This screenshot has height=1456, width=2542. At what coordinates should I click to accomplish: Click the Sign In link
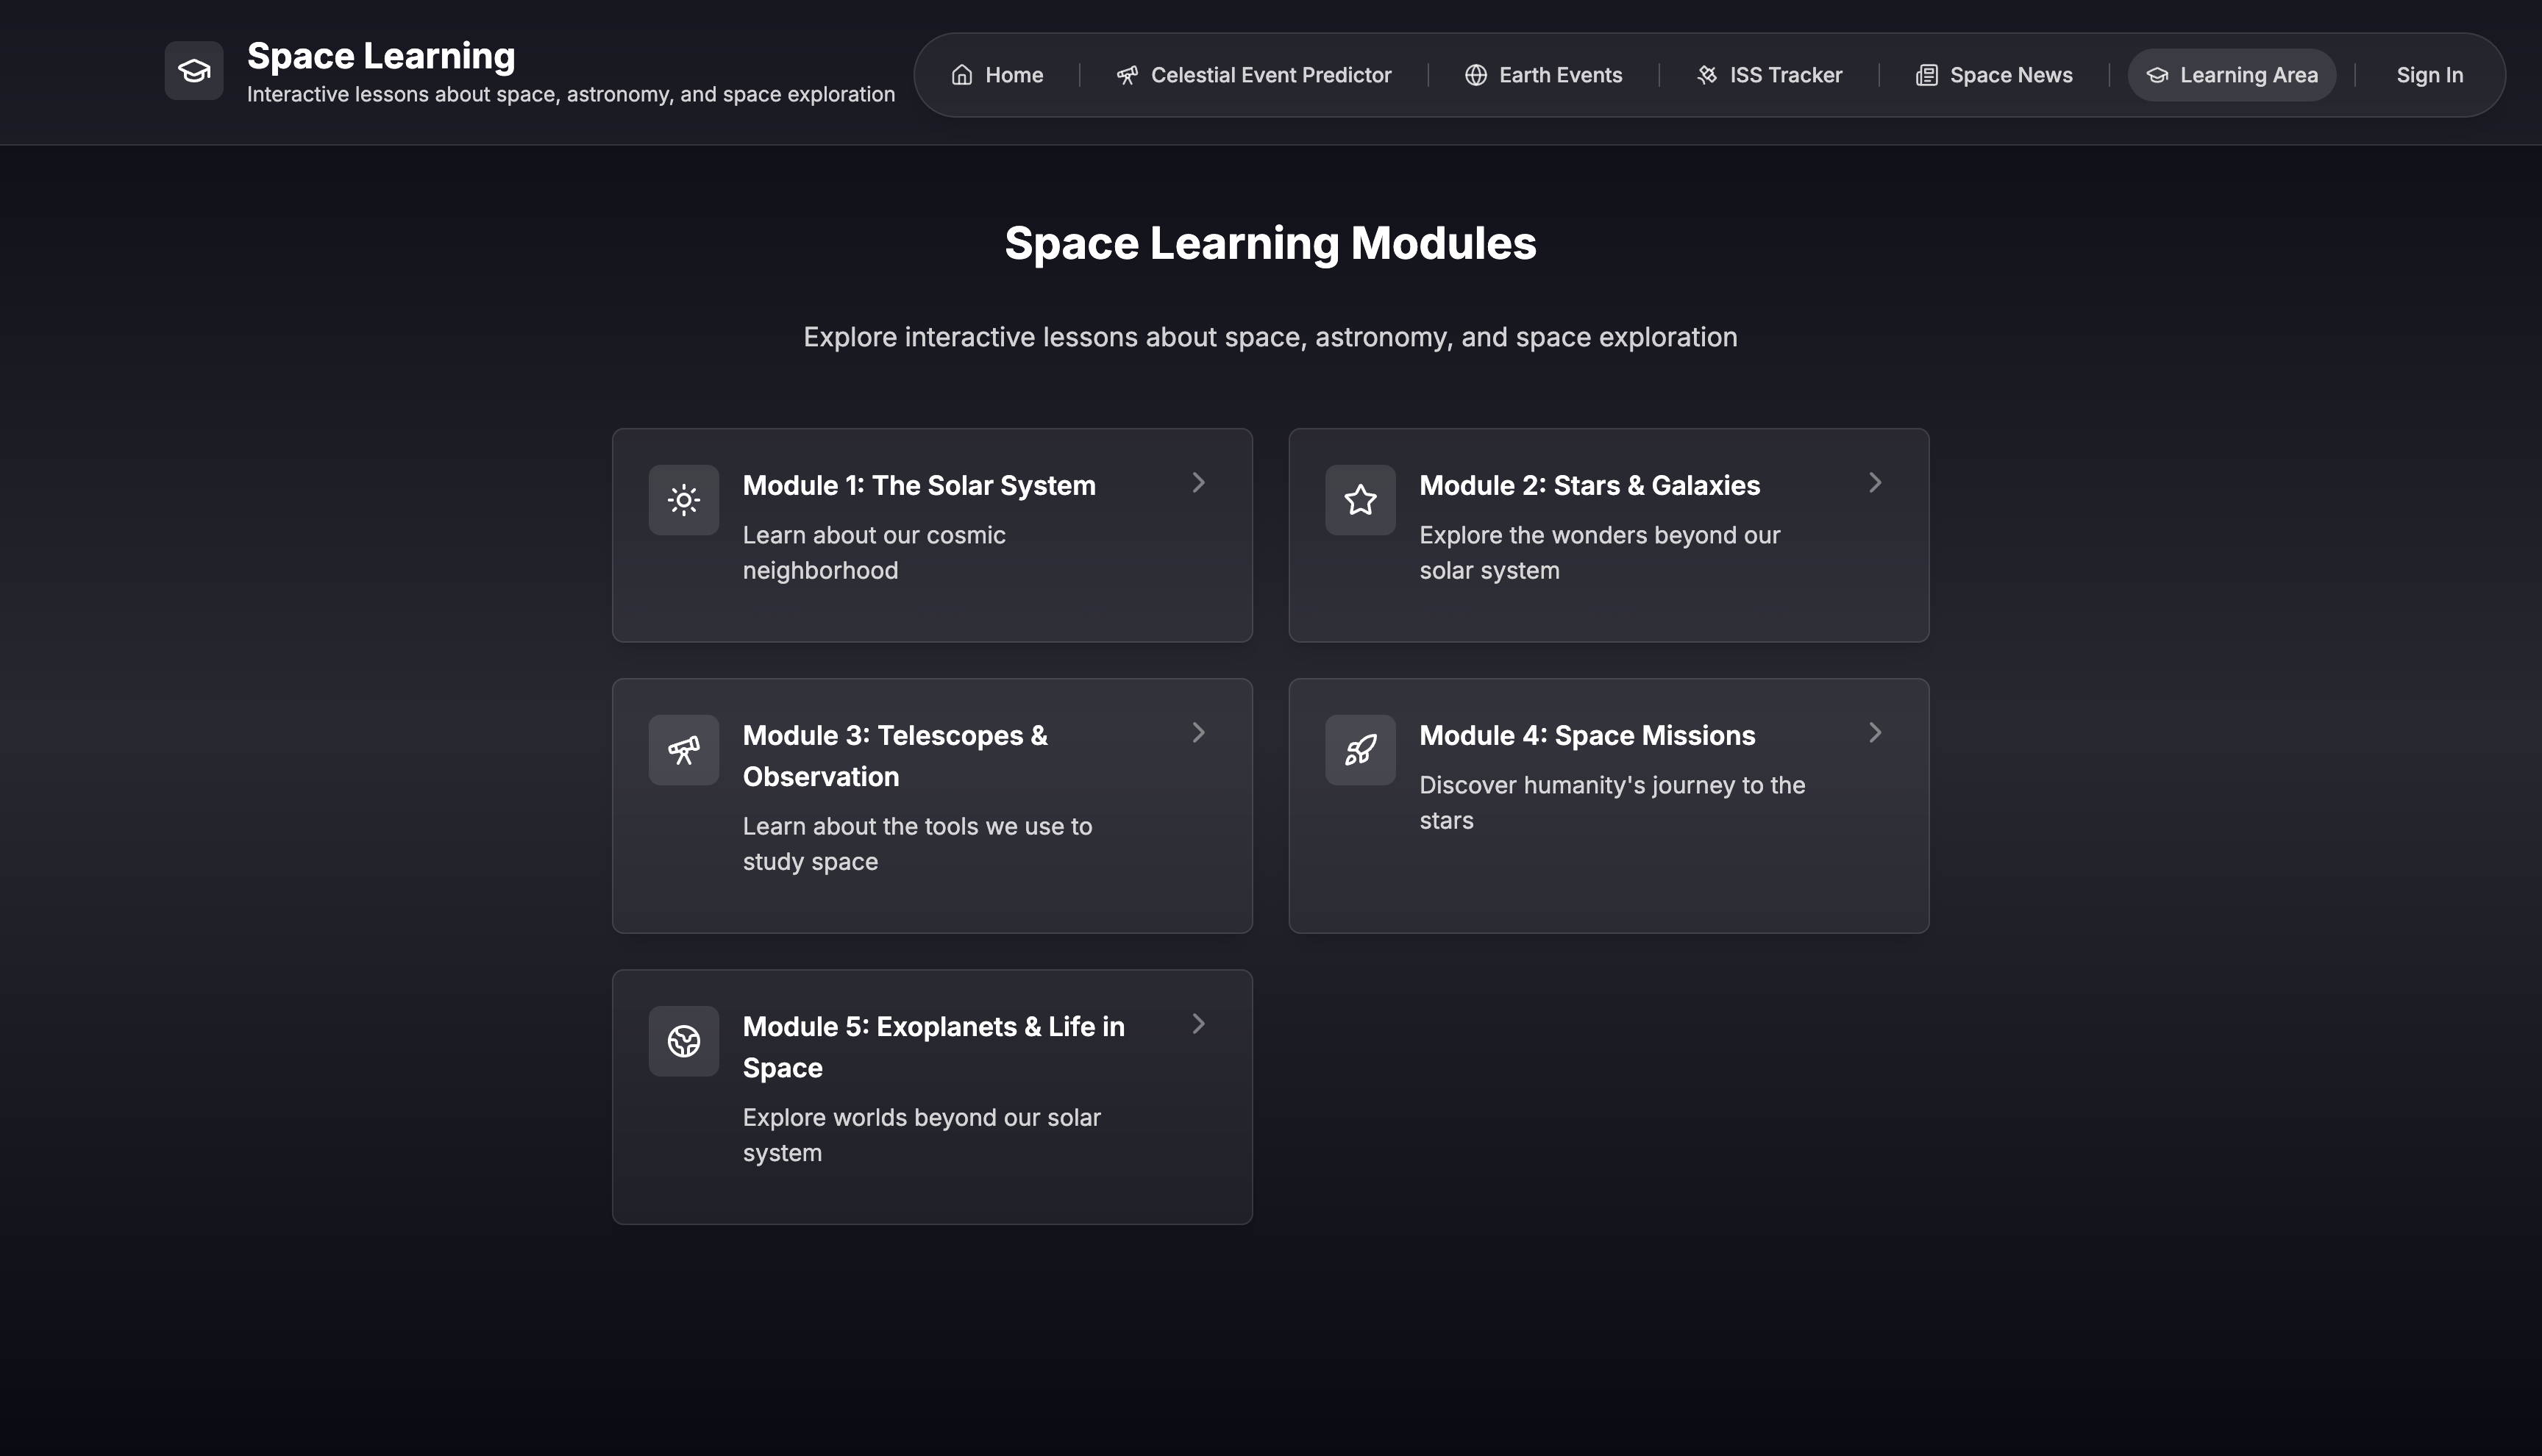2429,75
